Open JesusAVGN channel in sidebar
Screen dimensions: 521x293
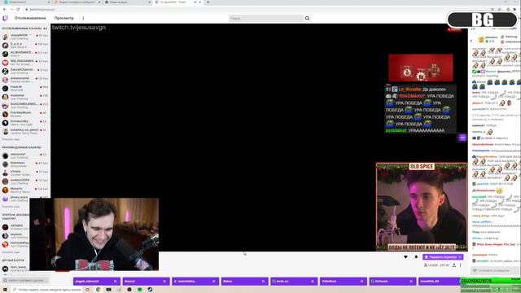tap(25, 37)
